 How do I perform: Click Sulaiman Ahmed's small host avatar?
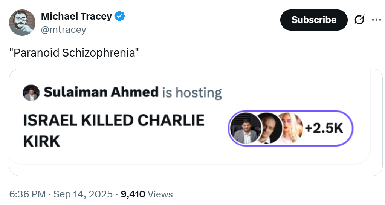click(x=31, y=93)
